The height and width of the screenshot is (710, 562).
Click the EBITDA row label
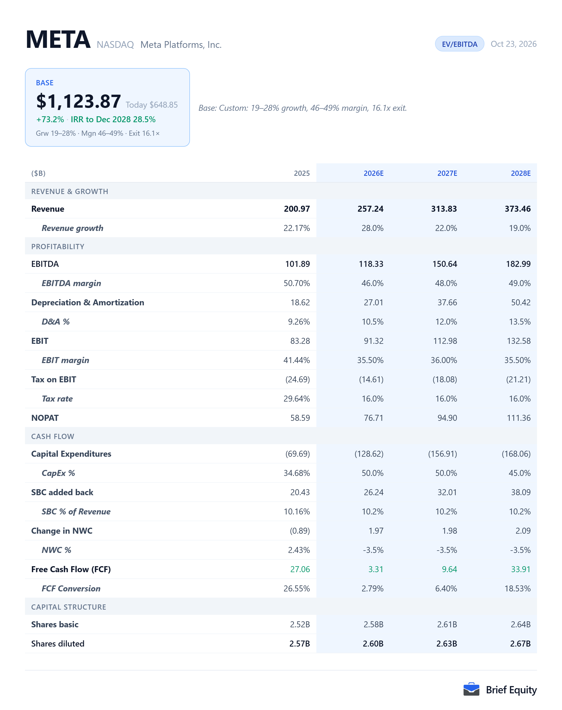(x=45, y=264)
